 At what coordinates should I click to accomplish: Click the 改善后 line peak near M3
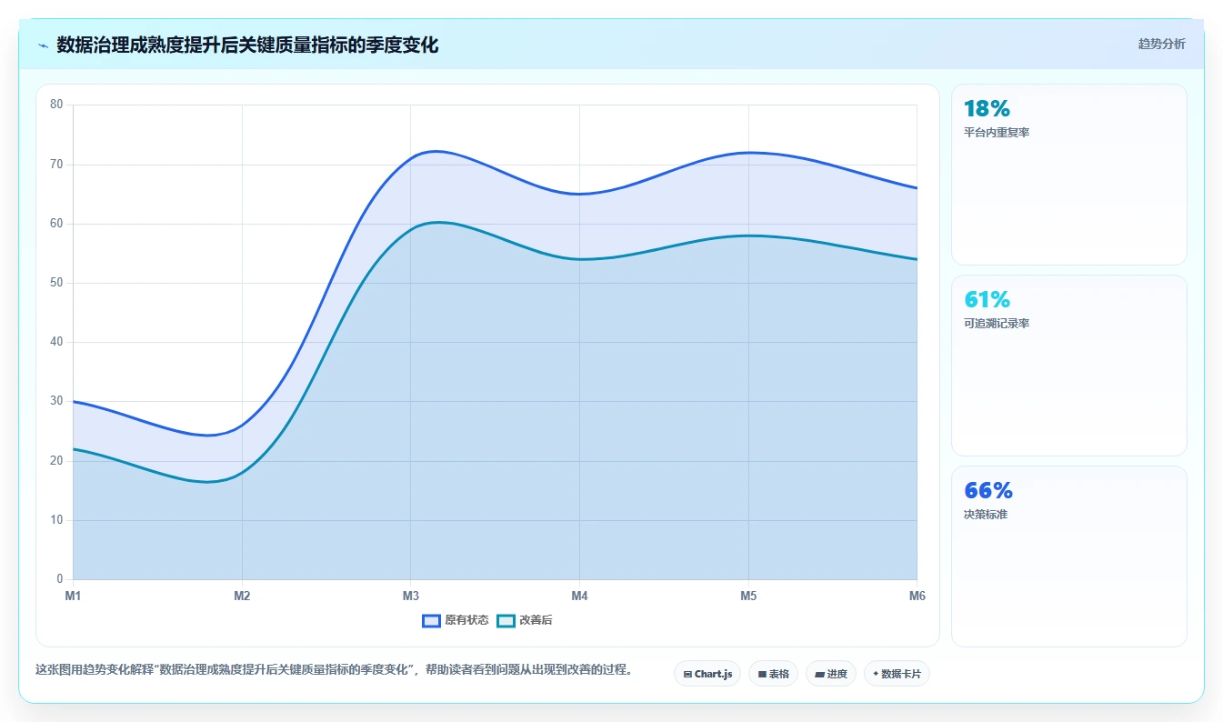click(x=436, y=222)
